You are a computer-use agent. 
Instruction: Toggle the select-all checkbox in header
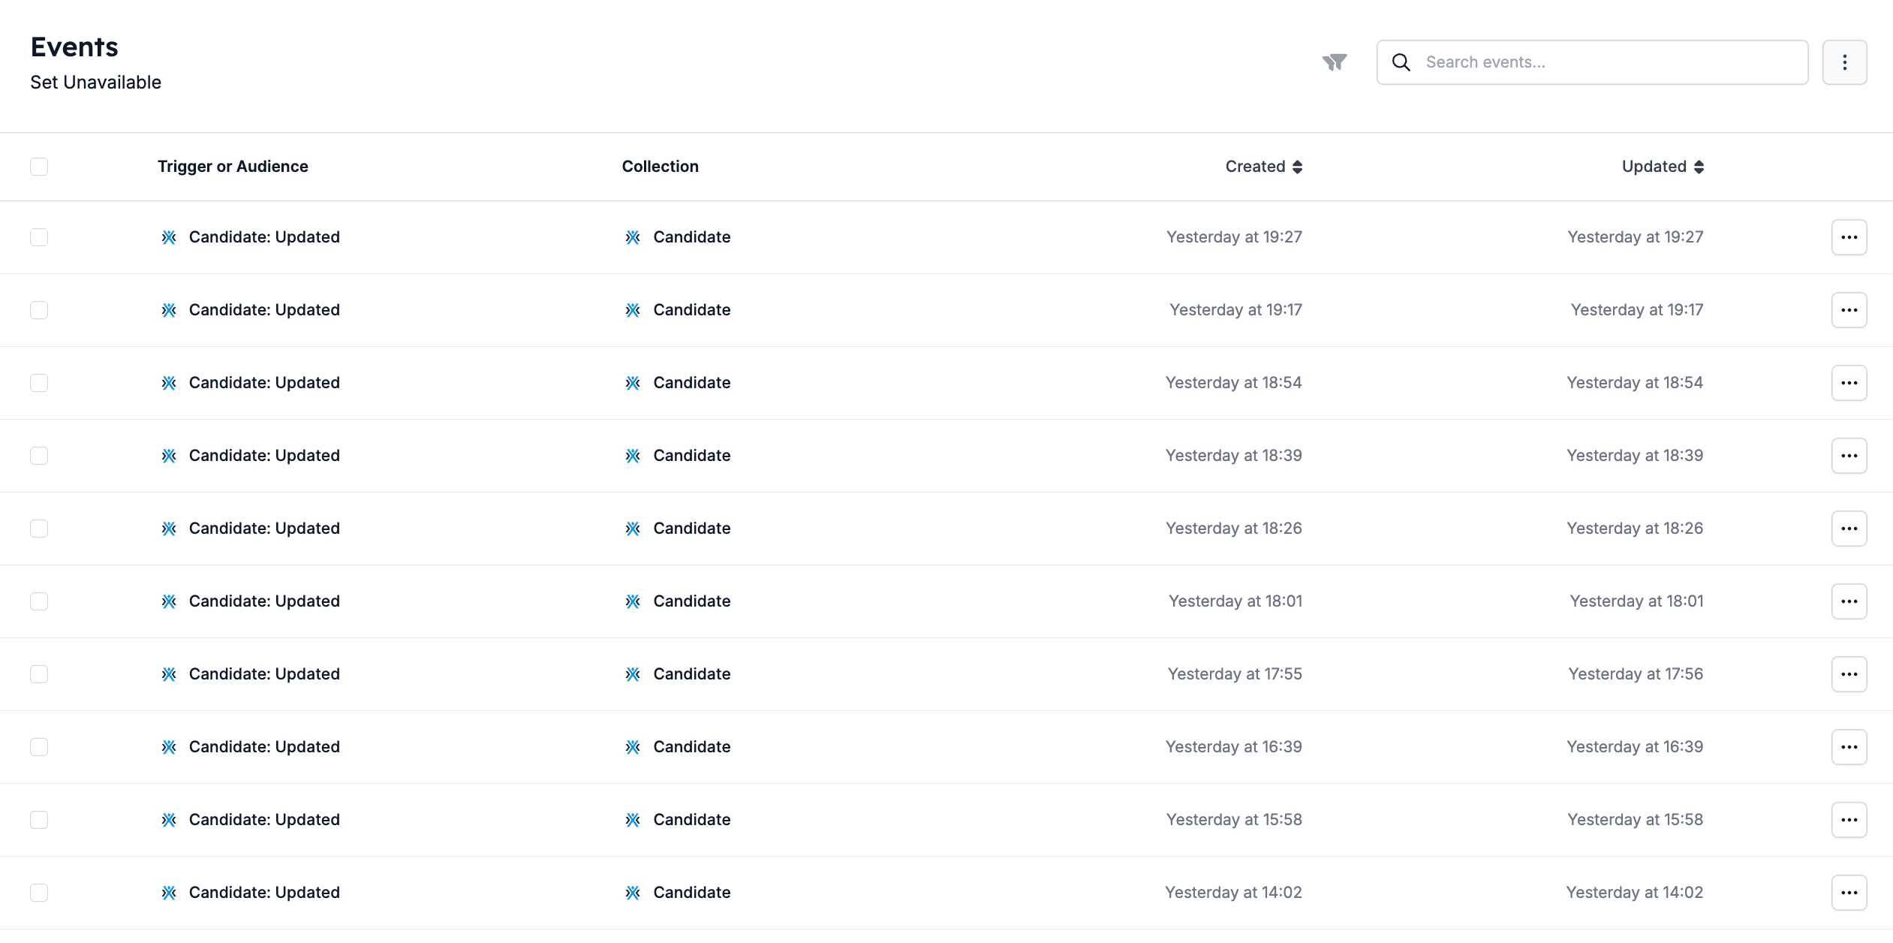[x=39, y=167]
